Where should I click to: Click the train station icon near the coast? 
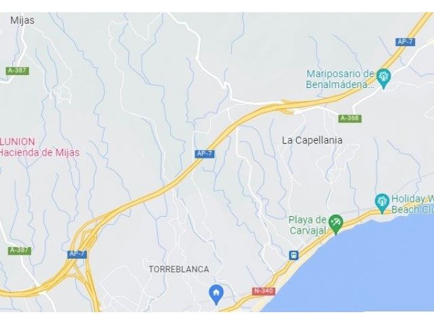click(x=294, y=255)
